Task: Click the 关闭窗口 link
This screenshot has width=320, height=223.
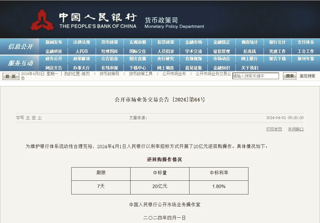Action: 295,129
